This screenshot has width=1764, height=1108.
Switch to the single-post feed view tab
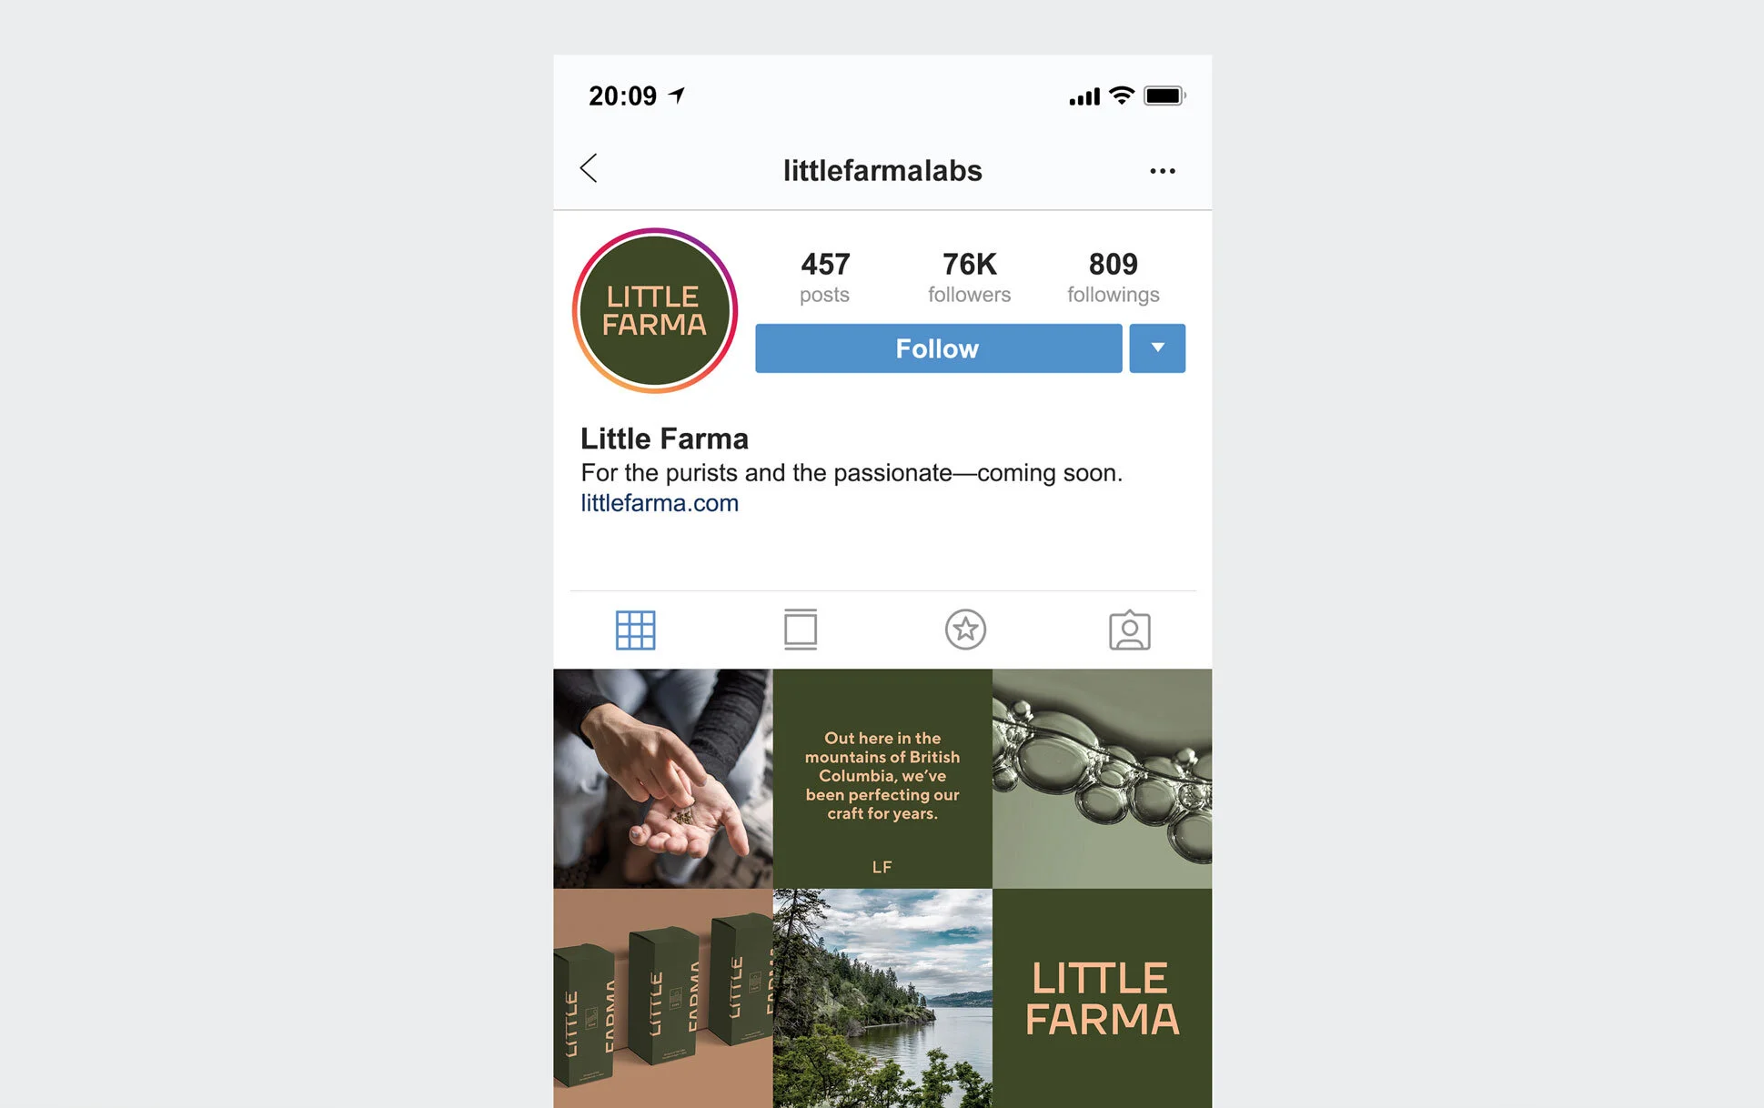[801, 630]
